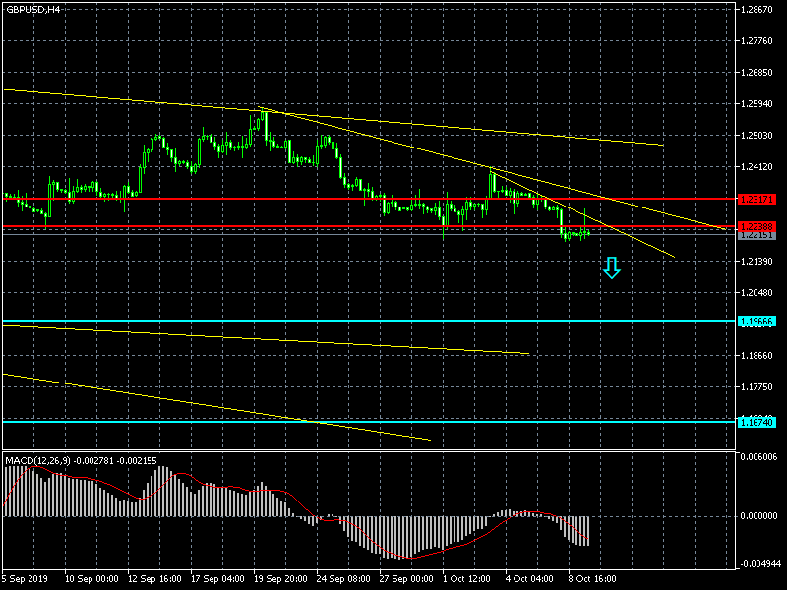Click the 19 Sep 20:00 time label
Image resolution: width=787 pixels, height=590 pixels.
click(x=280, y=580)
